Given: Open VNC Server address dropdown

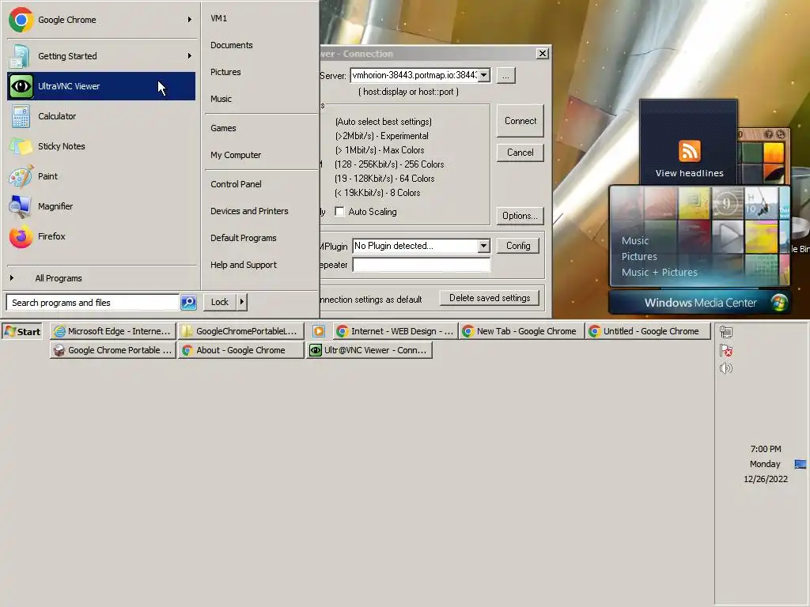Looking at the screenshot, I should coord(483,75).
